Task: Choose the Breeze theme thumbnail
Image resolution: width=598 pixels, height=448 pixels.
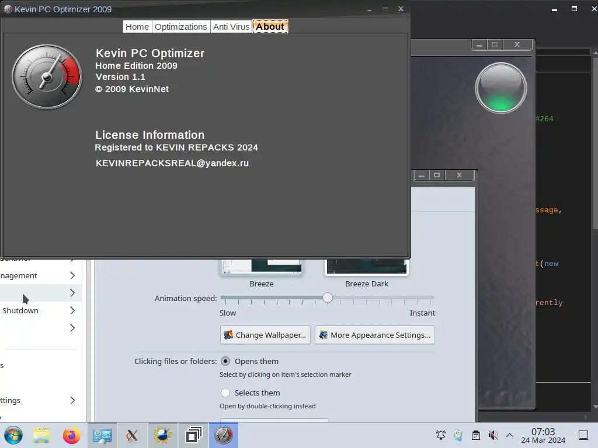Action: click(x=261, y=267)
